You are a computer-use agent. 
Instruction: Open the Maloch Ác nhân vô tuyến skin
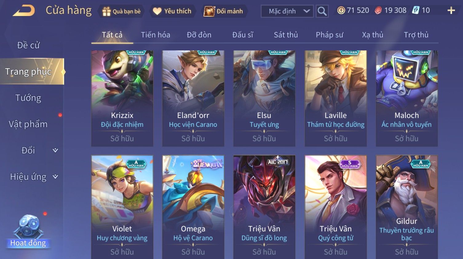pos(407,98)
